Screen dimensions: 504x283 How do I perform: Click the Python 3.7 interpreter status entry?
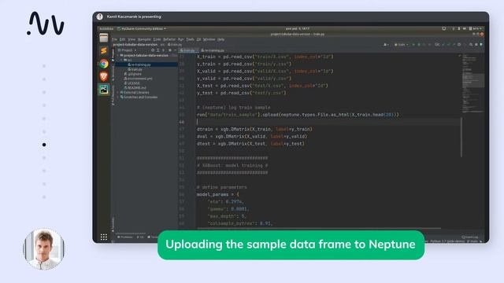447,241
